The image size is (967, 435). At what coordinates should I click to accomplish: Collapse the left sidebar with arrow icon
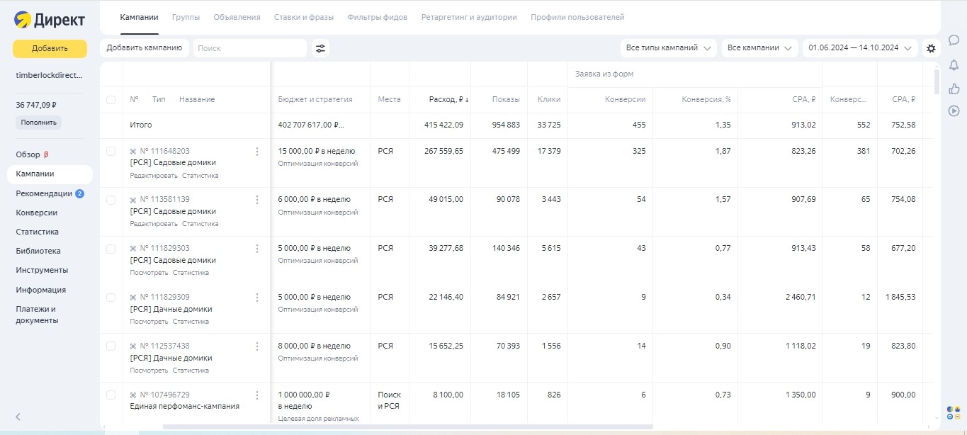(x=18, y=417)
